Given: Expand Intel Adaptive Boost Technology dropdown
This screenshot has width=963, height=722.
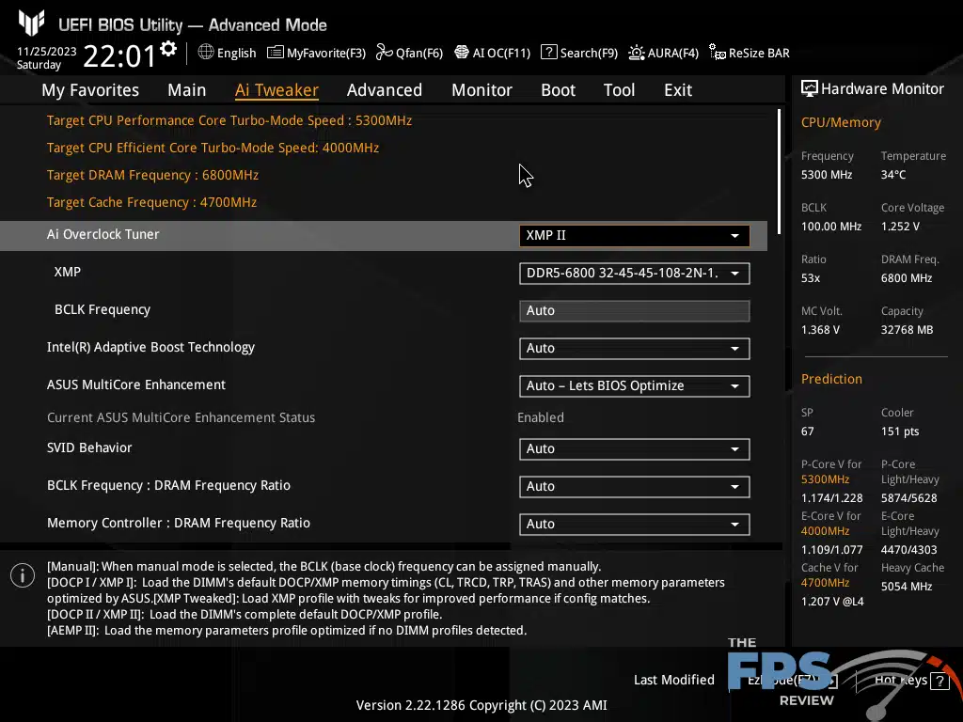Looking at the screenshot, I should (x=635, y=349).
